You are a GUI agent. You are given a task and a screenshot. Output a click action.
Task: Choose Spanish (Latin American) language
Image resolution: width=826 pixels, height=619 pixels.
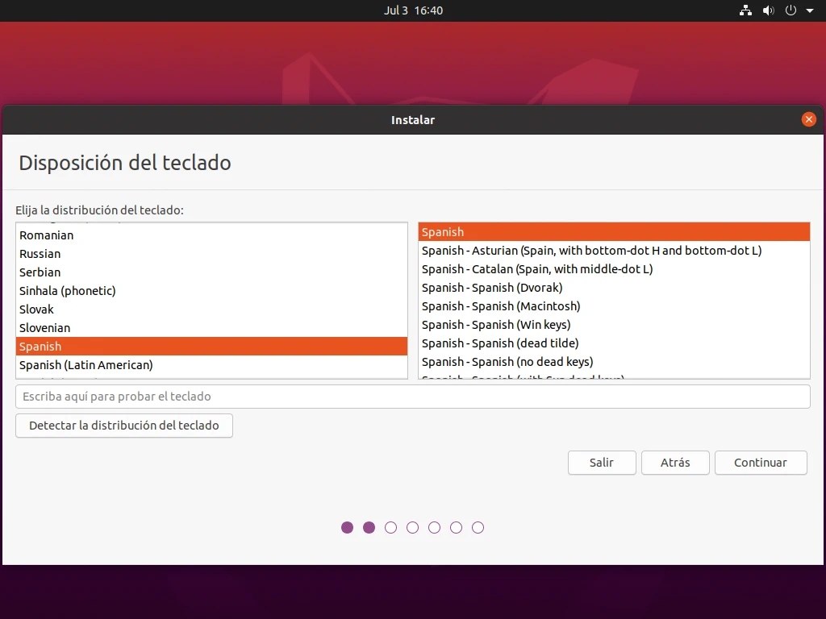click(86, 365)
